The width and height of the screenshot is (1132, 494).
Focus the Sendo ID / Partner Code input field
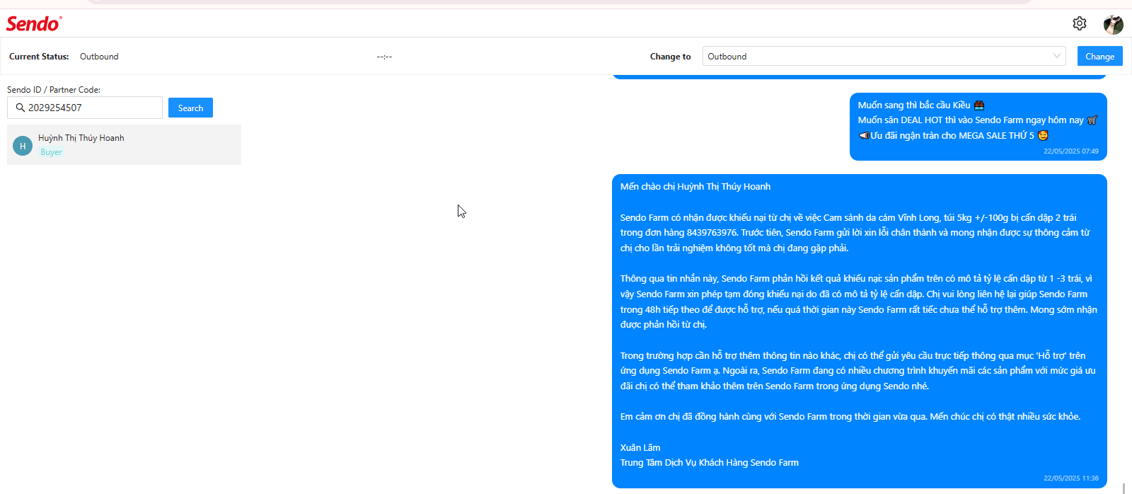click(x=85, y=108)
